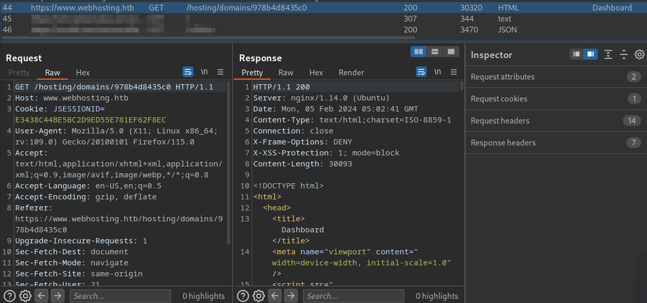Screen dimensions: 647x303
Task: Go to previous Response search match
Action: pos(275,296)
